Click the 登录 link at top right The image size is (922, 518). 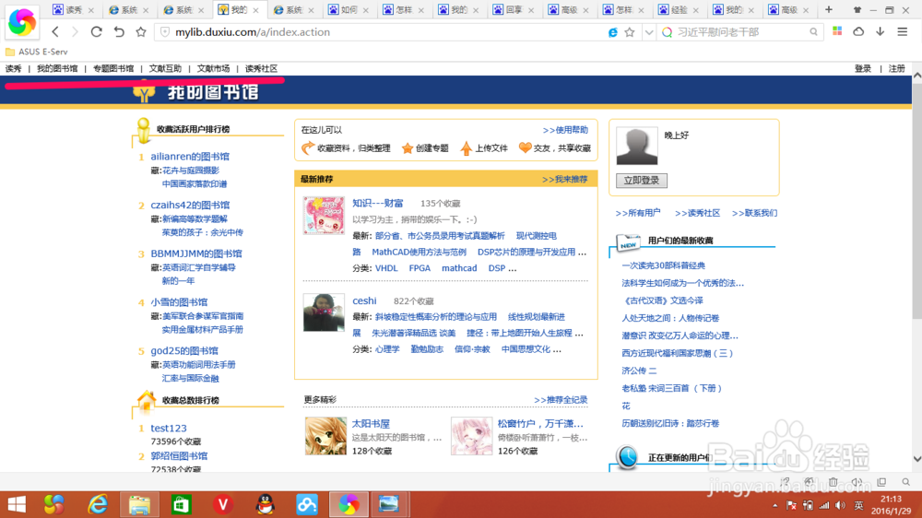[x=863, y=69]
